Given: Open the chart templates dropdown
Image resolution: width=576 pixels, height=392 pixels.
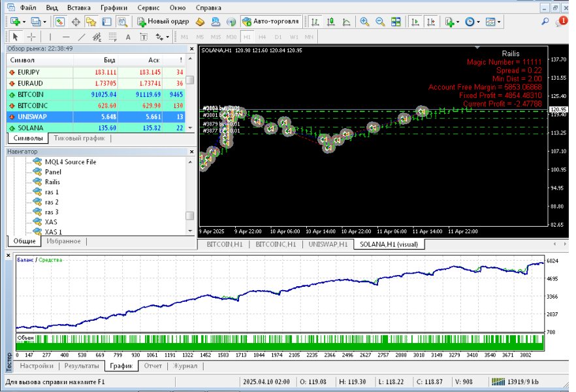Looking at the screenshot, I should click(491, 21).
